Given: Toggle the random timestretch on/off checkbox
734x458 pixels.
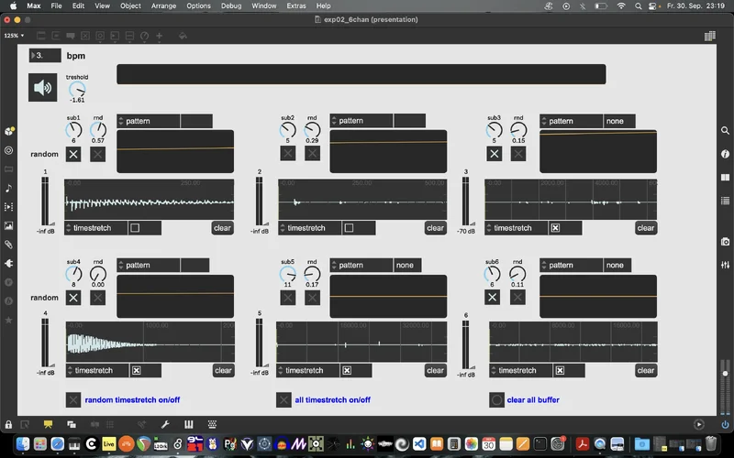Looking at the screenshot, I should point(73,399).
